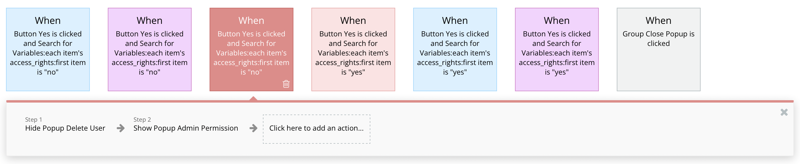
Task: Select the pink "yes" Button Yes event
Action: [353, 49]
